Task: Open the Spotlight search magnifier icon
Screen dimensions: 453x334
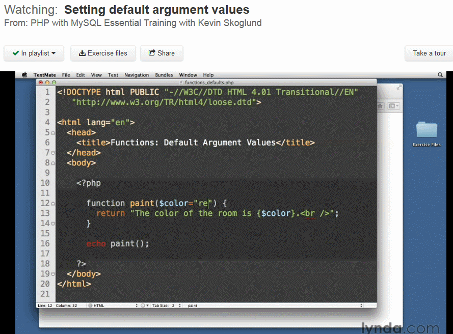Action: (440, 75)
